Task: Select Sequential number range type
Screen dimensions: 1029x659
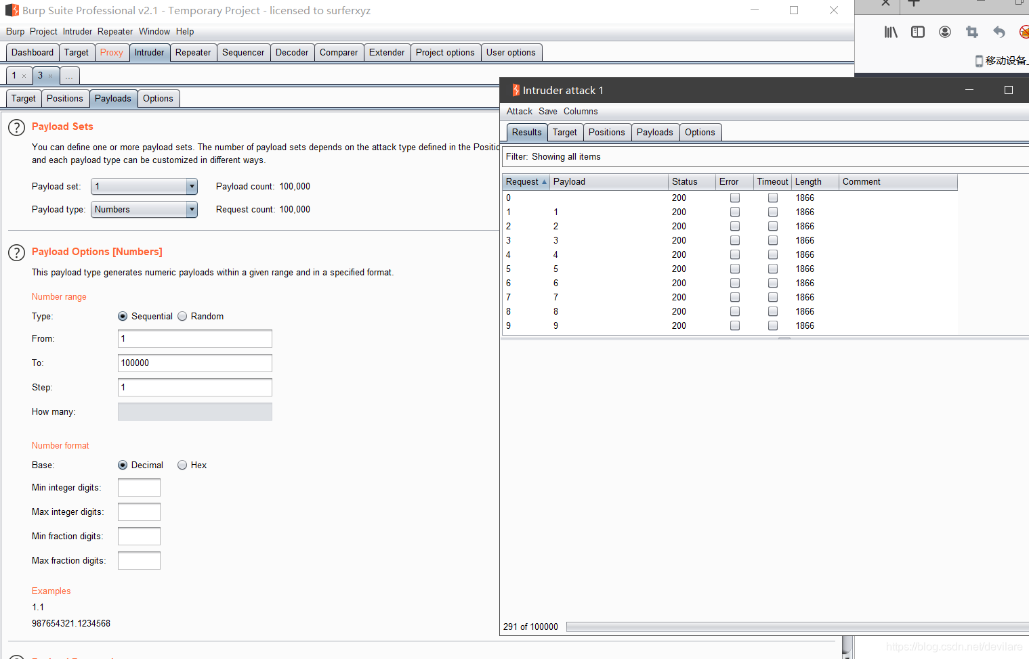Action: [123, 316]
